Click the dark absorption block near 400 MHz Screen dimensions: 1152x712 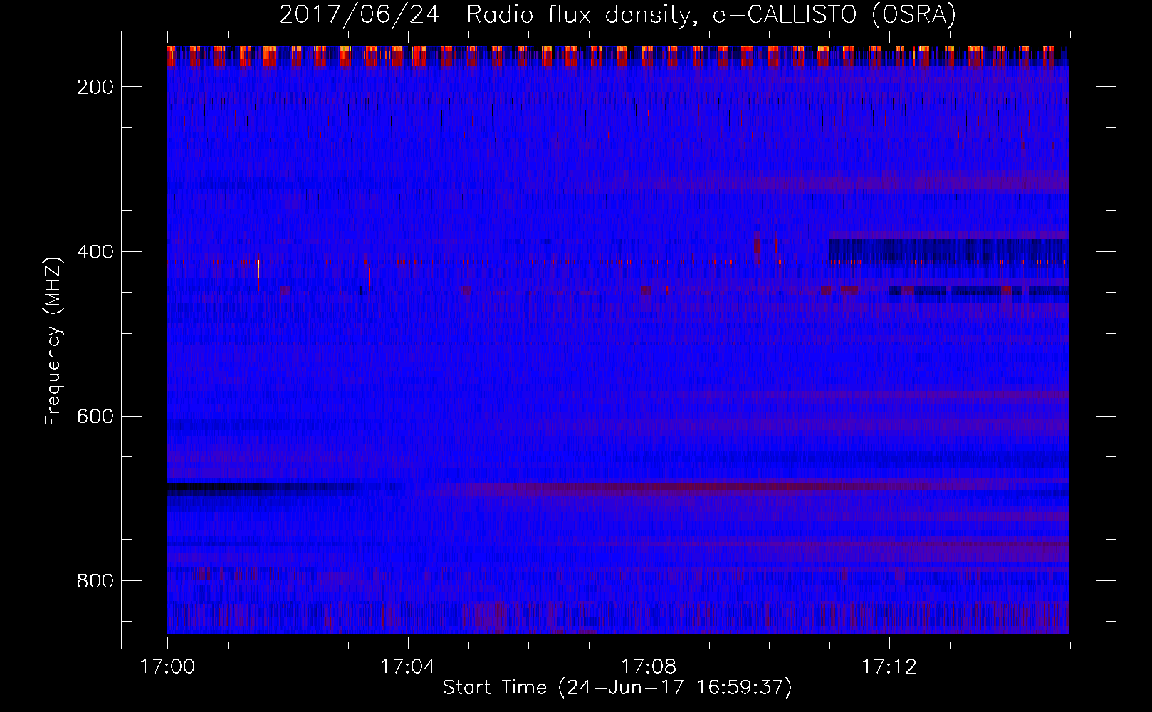[x=948, y=250]
